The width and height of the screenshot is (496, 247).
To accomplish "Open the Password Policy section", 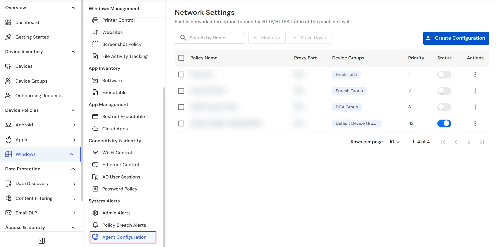I will tap(120, 189).
